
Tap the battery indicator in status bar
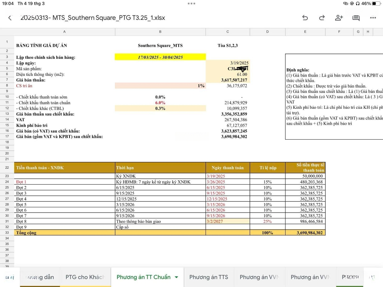click(376, 4)
